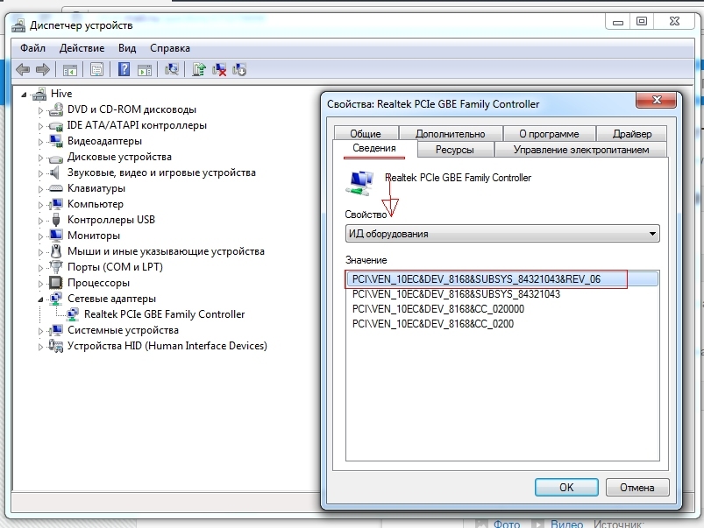Click the Update driver software toolbar icon
Viewport: 704px width, 528px height.
point(198,69)
